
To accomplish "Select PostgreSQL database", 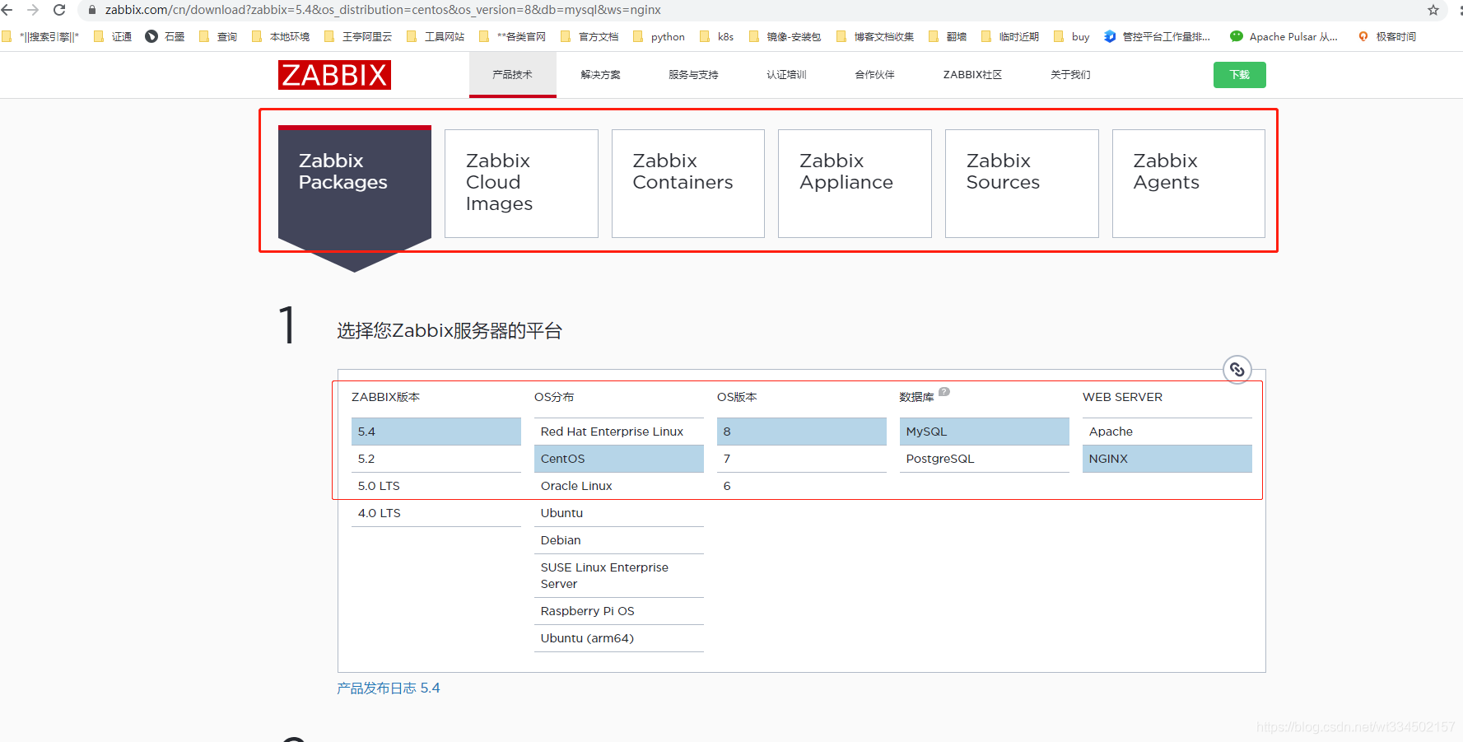I will (985, 459).
